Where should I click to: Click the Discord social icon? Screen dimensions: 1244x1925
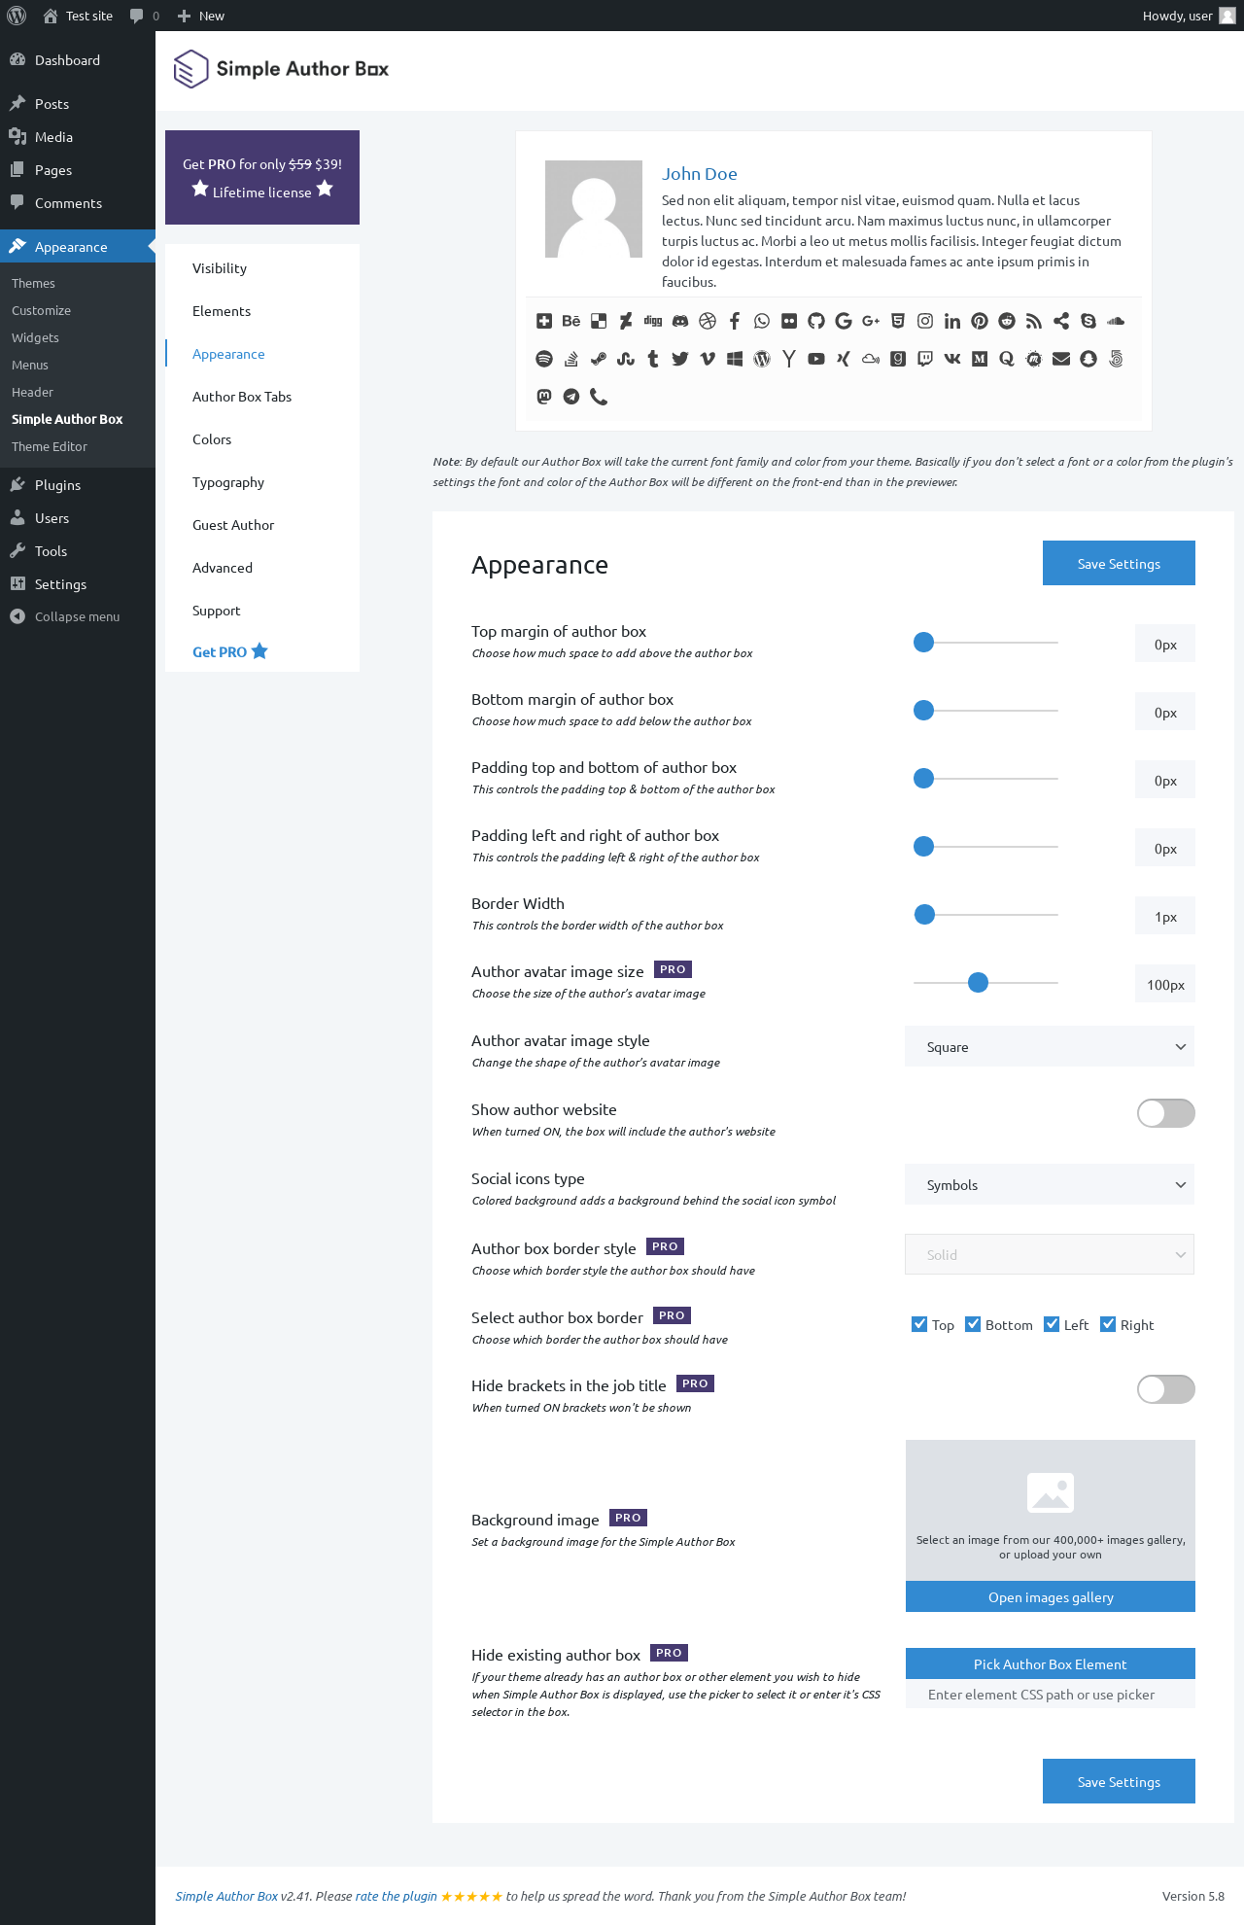pos(680,321)
